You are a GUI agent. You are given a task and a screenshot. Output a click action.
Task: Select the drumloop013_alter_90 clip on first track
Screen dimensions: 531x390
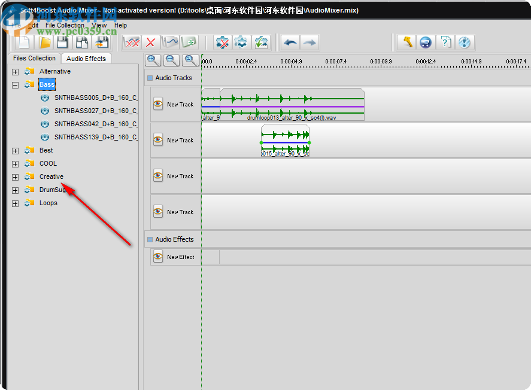tap(292, 105)
